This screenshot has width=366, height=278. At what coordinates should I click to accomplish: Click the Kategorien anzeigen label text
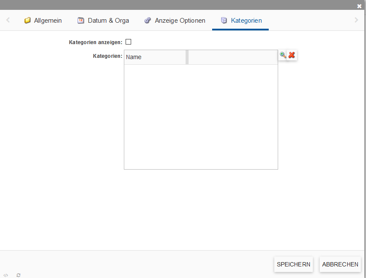point(95,42)
